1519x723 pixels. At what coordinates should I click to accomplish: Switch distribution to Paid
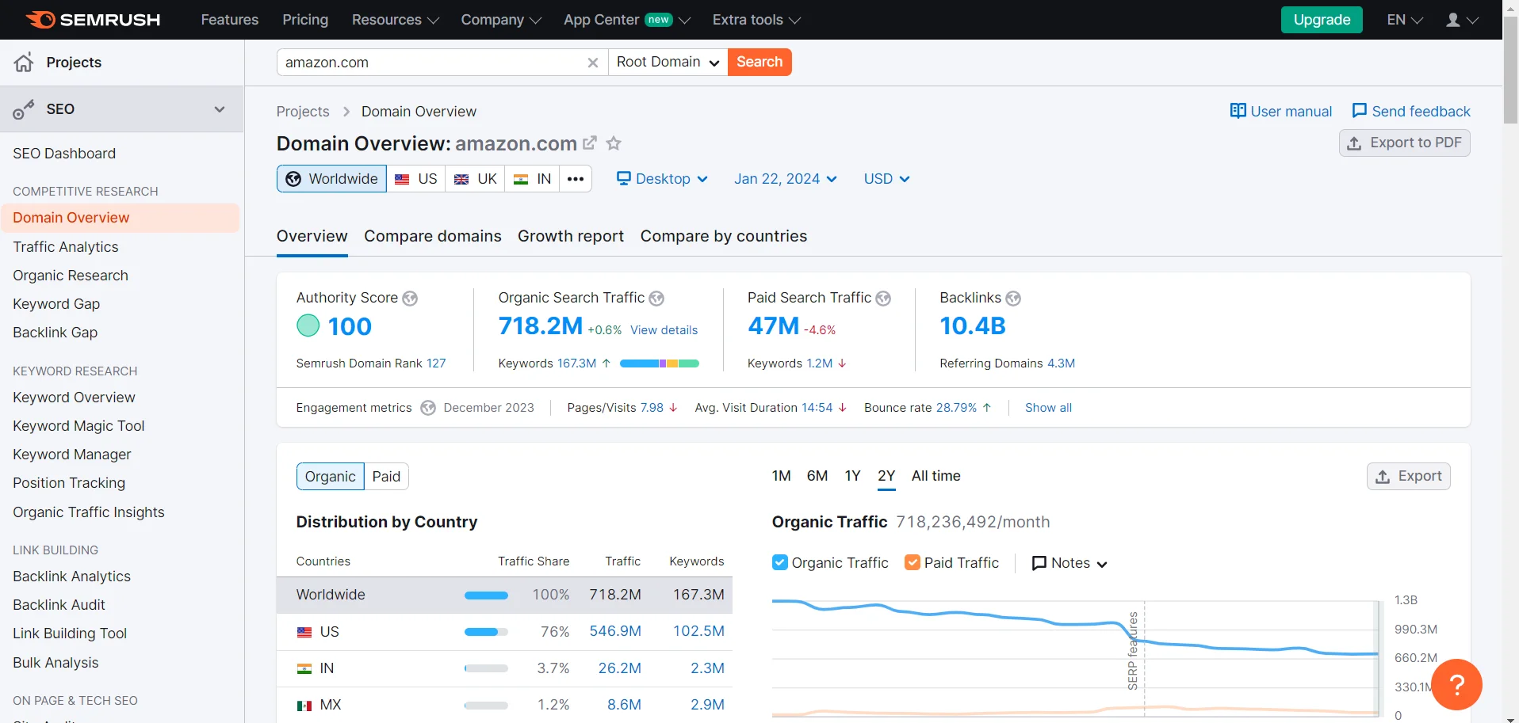[x=386, y=477]
